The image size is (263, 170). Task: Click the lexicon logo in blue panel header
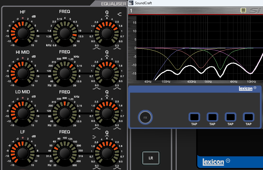[246, 88]
